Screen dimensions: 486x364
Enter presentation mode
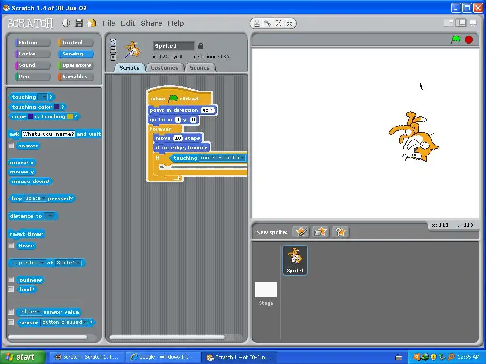(x=473, y=23)
